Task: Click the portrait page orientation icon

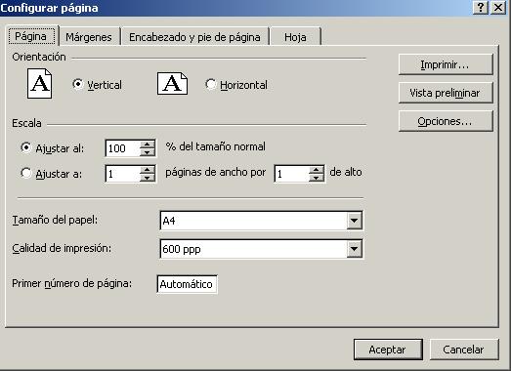Action: pos(39,83)
